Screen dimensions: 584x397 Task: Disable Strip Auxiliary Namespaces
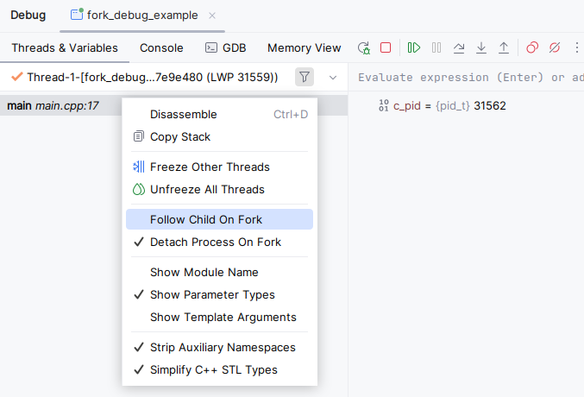(x=223, y=348)
